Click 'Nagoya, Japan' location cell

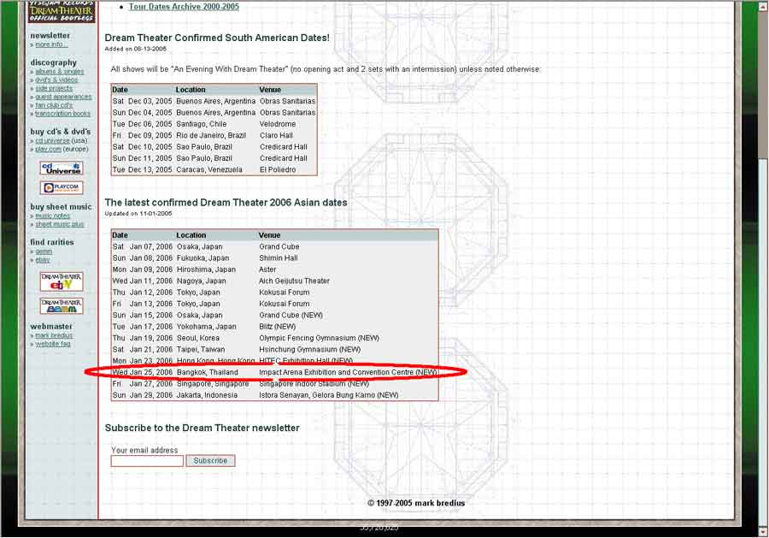click(201, 281)
